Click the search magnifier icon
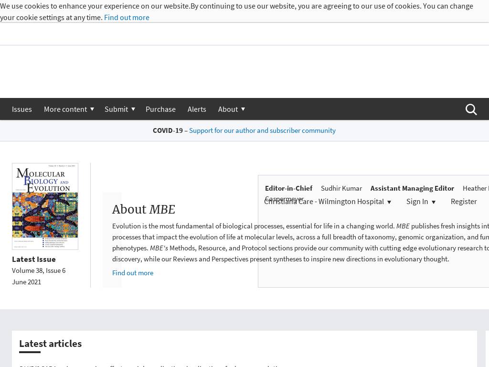The width and height of the screenshot is (489, 367). [x=471, y=109]
